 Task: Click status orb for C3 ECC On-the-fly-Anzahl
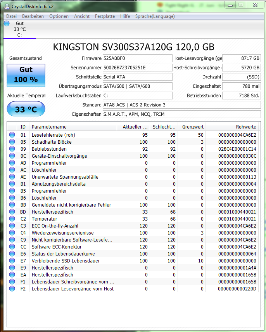tap(12, 226)
